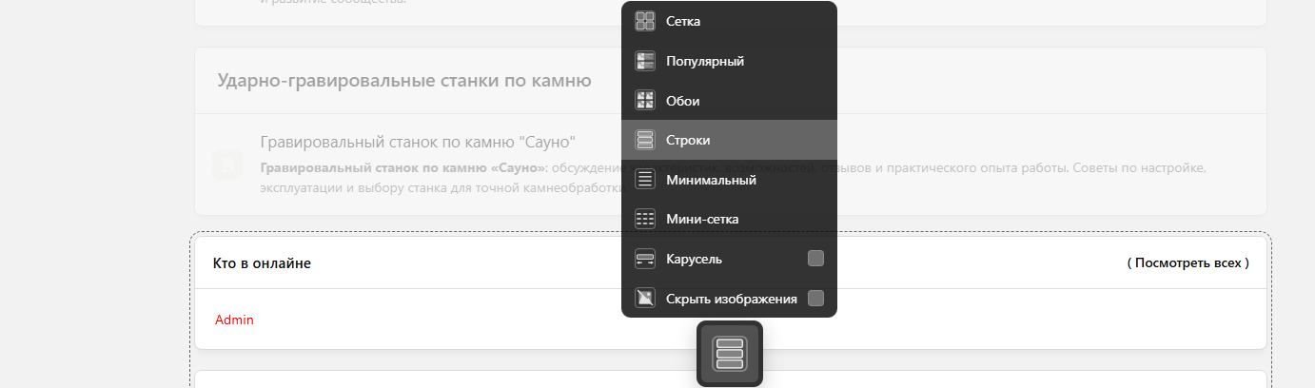Toggle the layout selector button below the menu
The image size is (1315, 388).
(730, 354)
